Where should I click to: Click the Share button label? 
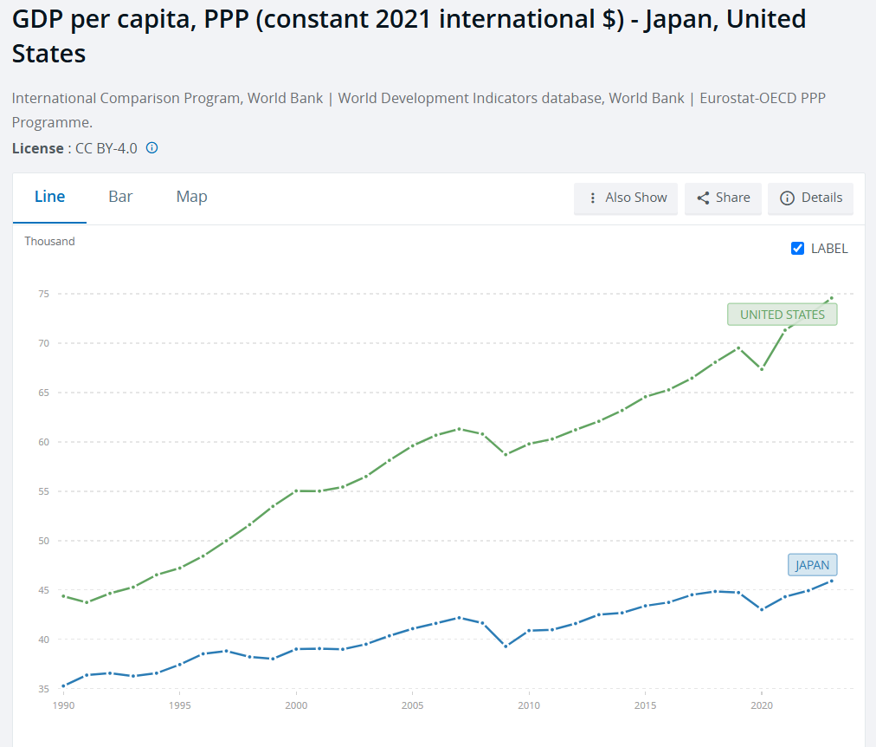pos(732,198)
